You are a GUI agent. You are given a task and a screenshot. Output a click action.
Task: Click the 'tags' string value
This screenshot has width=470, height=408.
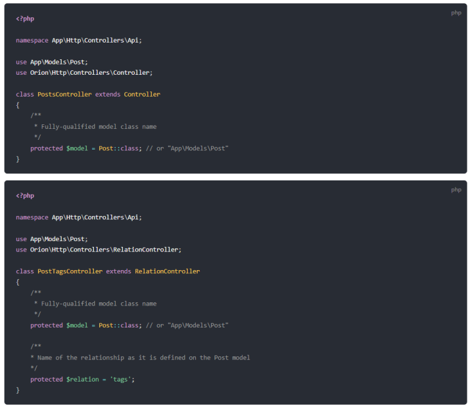(x=120, y=379)
